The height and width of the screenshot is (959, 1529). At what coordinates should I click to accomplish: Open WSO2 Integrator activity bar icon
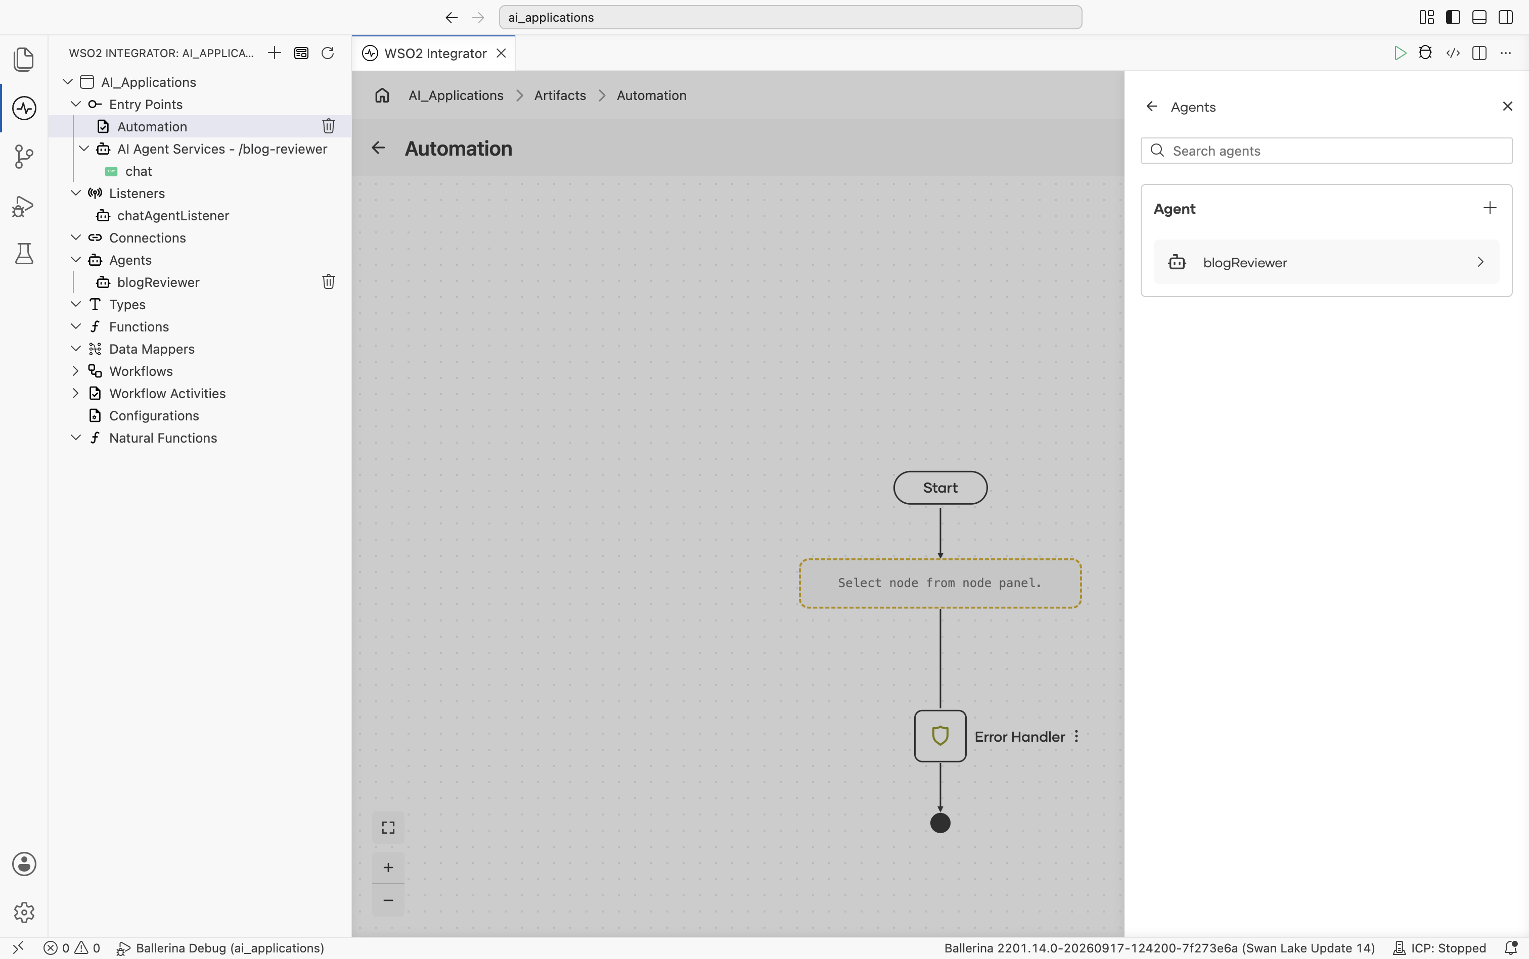tap(24, 108)
